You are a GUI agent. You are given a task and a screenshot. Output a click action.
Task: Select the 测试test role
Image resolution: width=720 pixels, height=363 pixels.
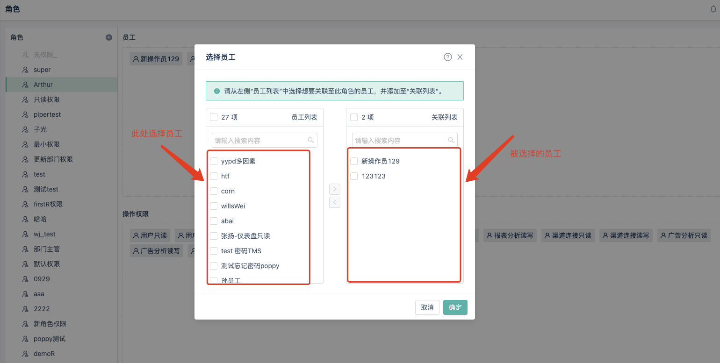[61, 189]
